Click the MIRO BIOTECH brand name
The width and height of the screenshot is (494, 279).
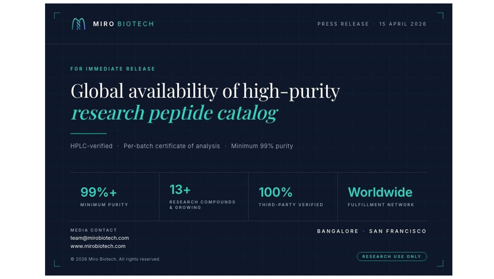pyautogui.click(x=123, y=24)
